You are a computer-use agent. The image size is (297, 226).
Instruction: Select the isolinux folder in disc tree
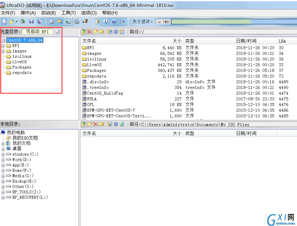tap(22, 56)
